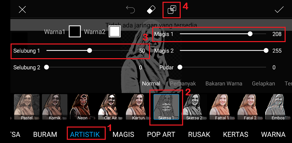Confirm edits with the checkmark icon
Screen dimensions: 292x143
click(279, 10)
